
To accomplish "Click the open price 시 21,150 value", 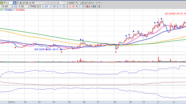I will [x=62, y=6].
